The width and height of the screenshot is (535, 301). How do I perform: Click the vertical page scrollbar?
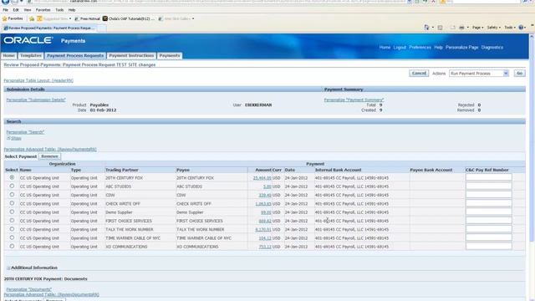pyautogui.click(x=532, y=140)
